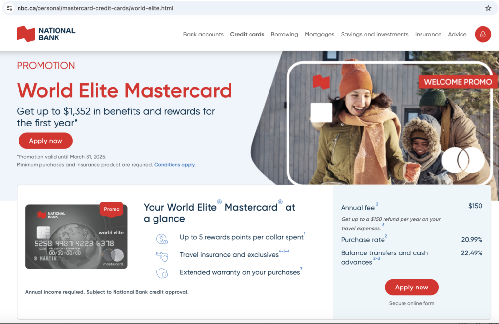Click the WELCOME PROMO label
499x324 pixels.
[x=458, y=82]
